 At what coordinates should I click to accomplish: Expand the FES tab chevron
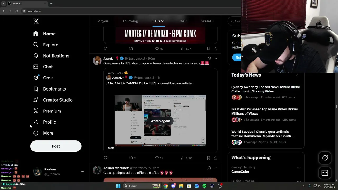[x=163, y=21]
